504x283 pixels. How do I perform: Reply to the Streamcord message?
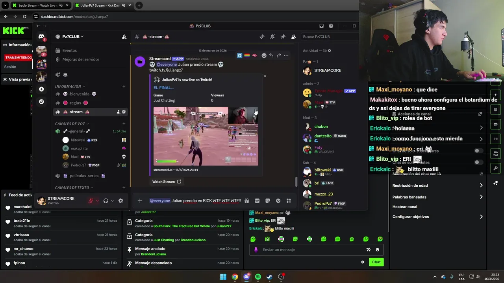pyautogui.click(x=271, y=55)
